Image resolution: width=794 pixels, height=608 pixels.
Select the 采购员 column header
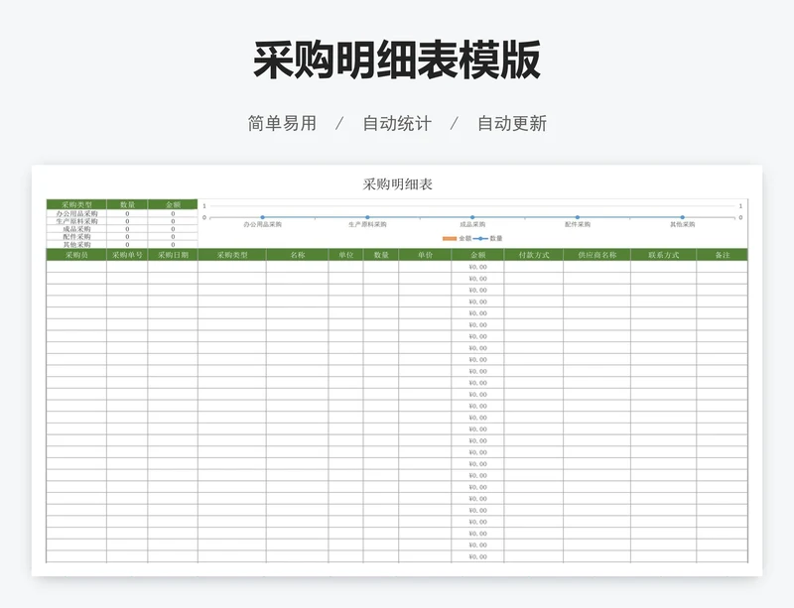click(x=76, y=255)
